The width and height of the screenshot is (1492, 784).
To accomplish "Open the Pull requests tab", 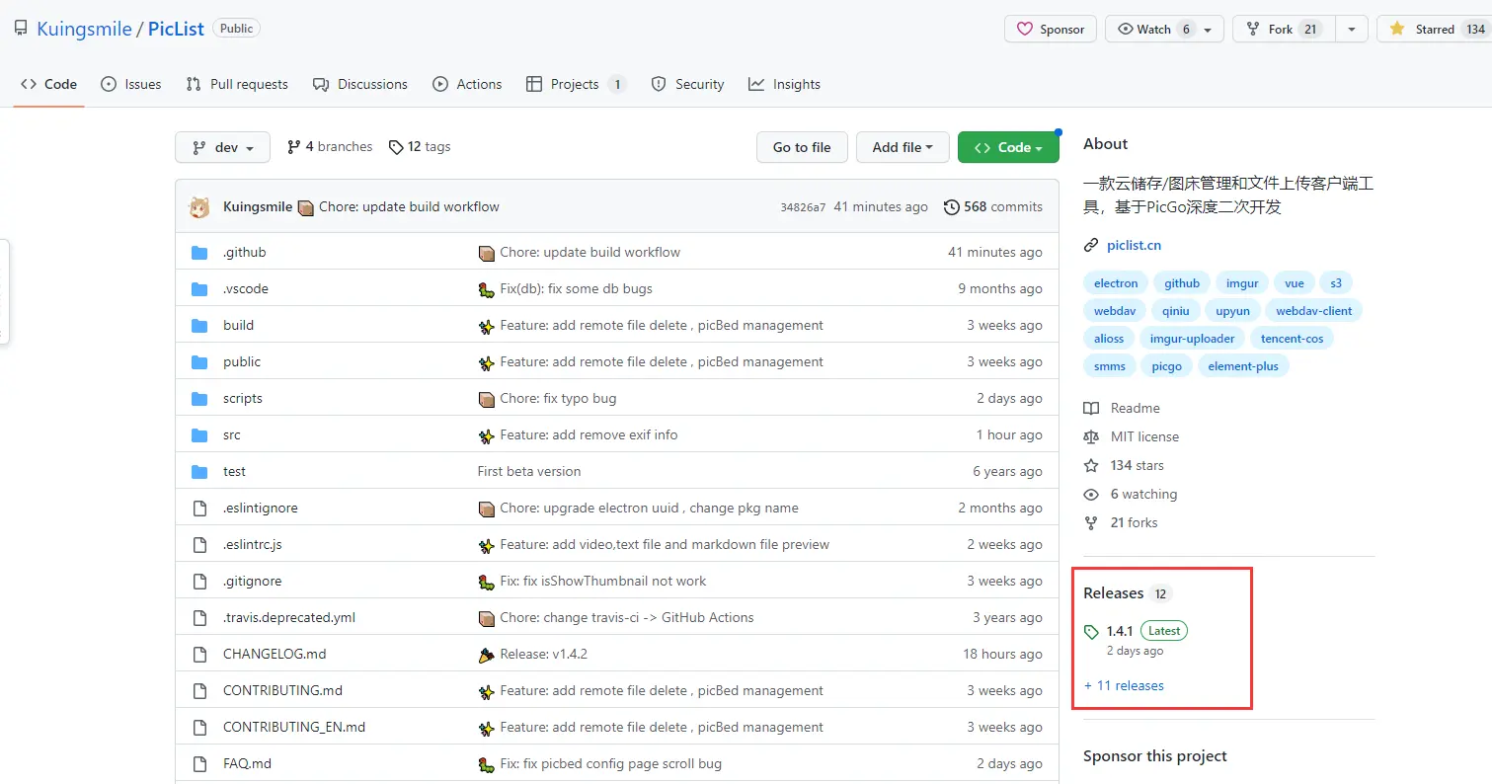I will (x=237, y=84).
